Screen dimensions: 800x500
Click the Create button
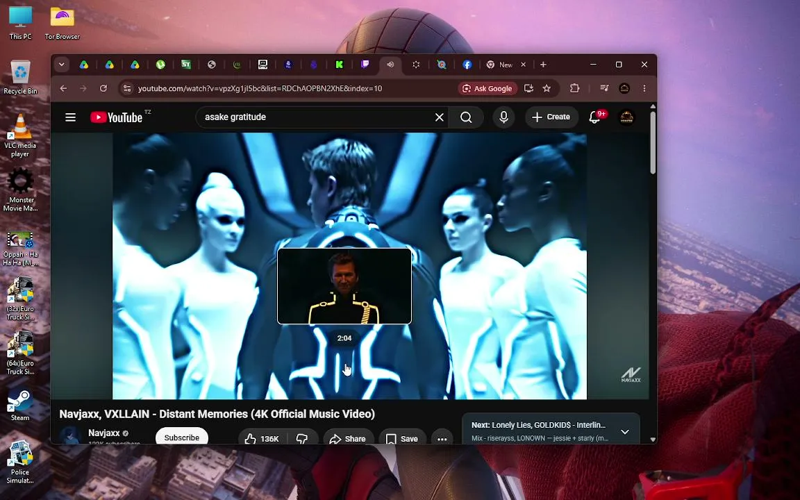click(x=551, y=117)
